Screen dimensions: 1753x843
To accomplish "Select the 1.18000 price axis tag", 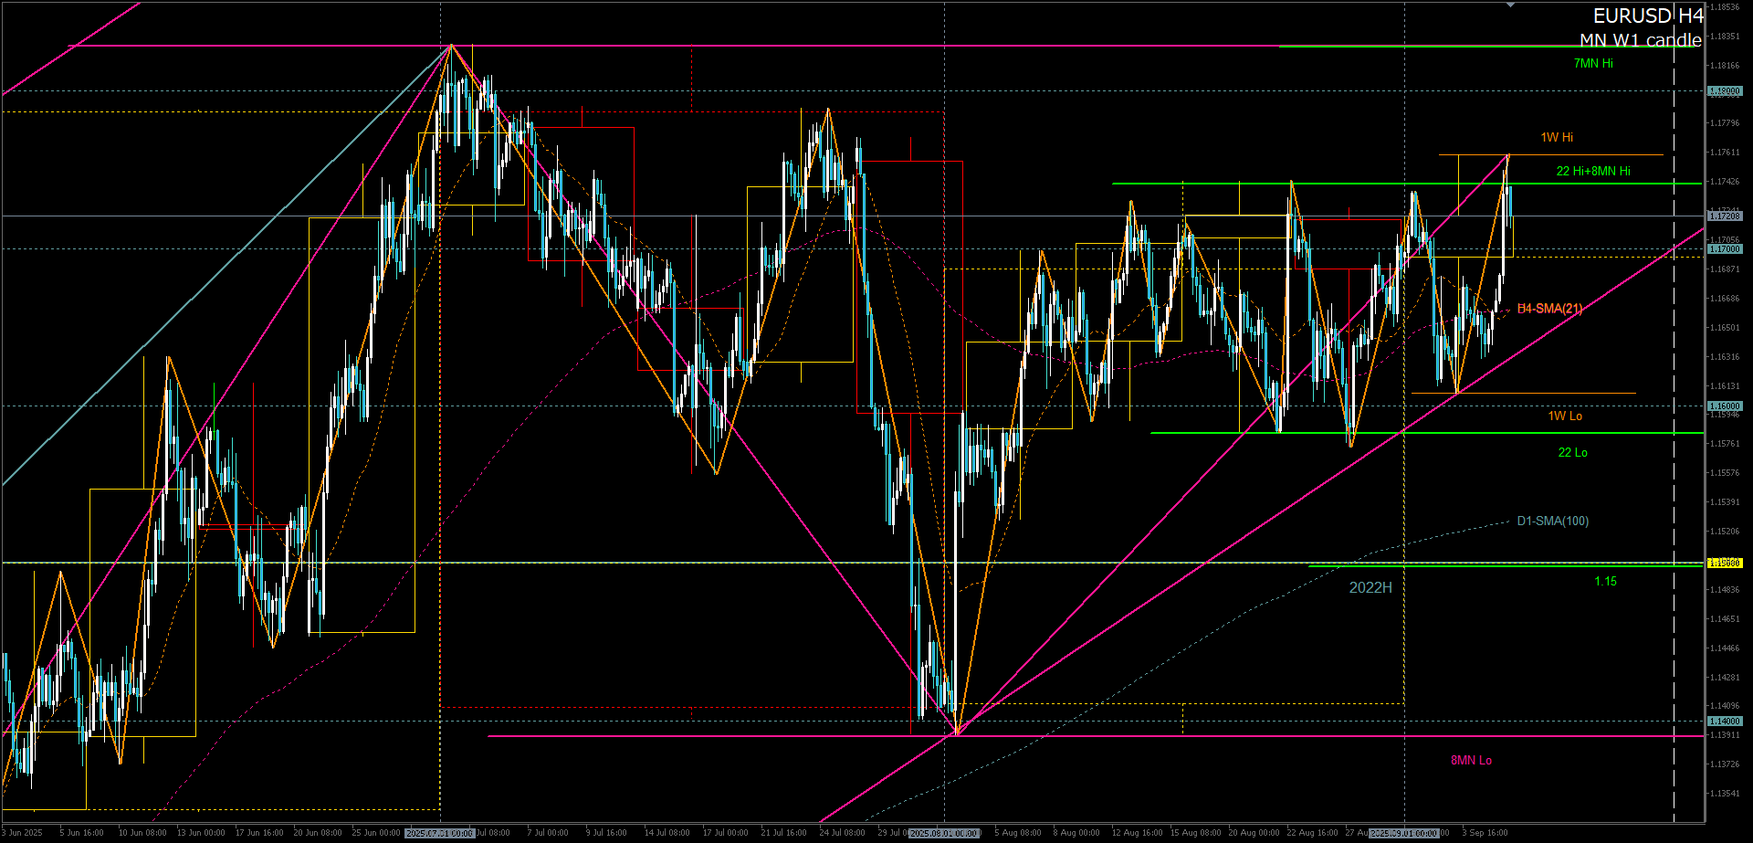I will [x=1725, y=91].
